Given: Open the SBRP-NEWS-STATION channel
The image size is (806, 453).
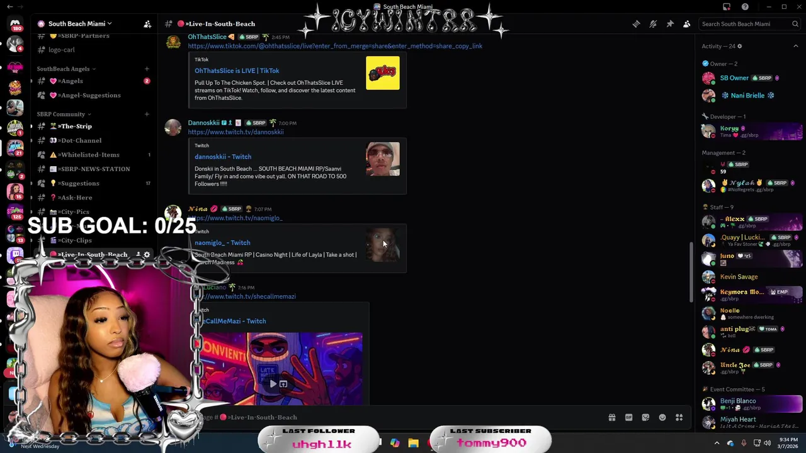Looking at the screenshot, I should click(x=93, y=169).
